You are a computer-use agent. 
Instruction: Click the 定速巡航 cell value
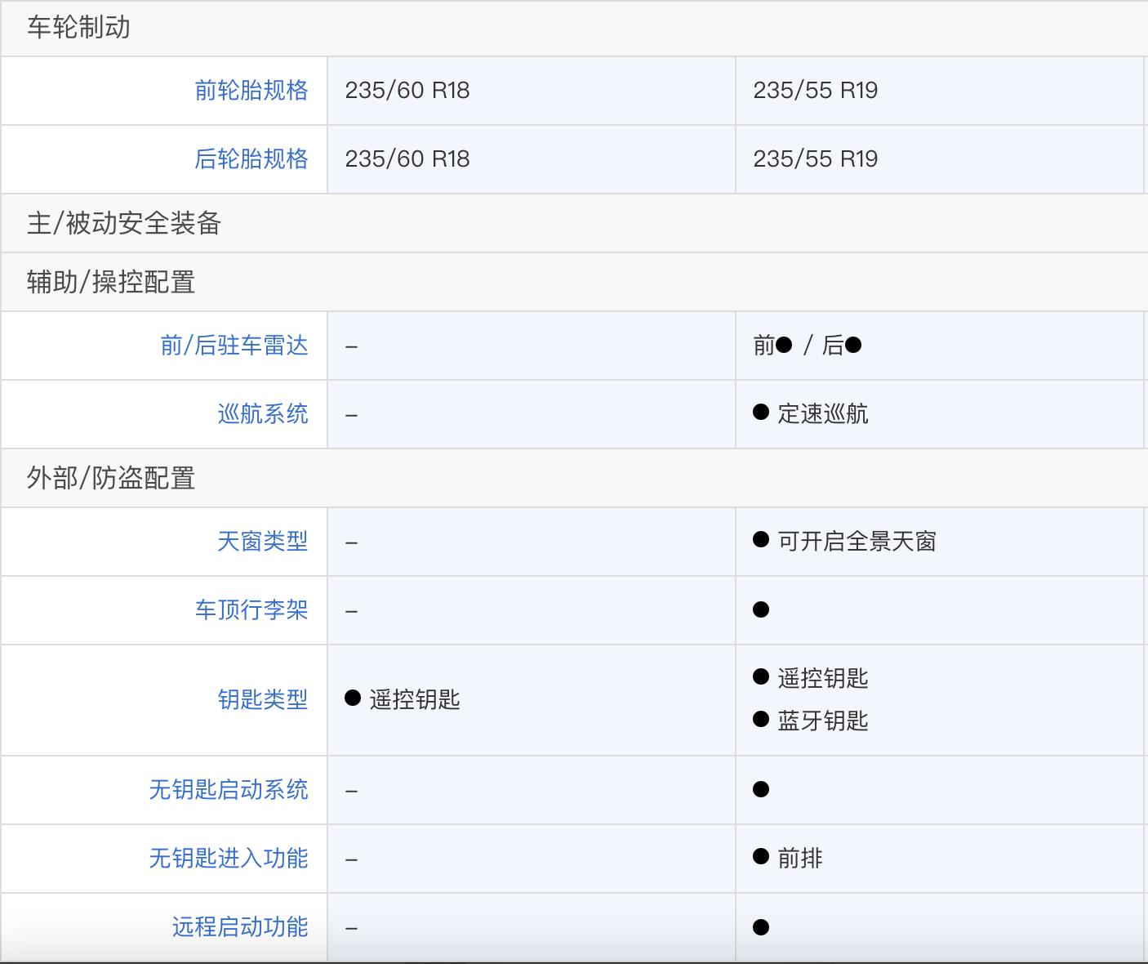pyautogui.click(x=822, y=414)
